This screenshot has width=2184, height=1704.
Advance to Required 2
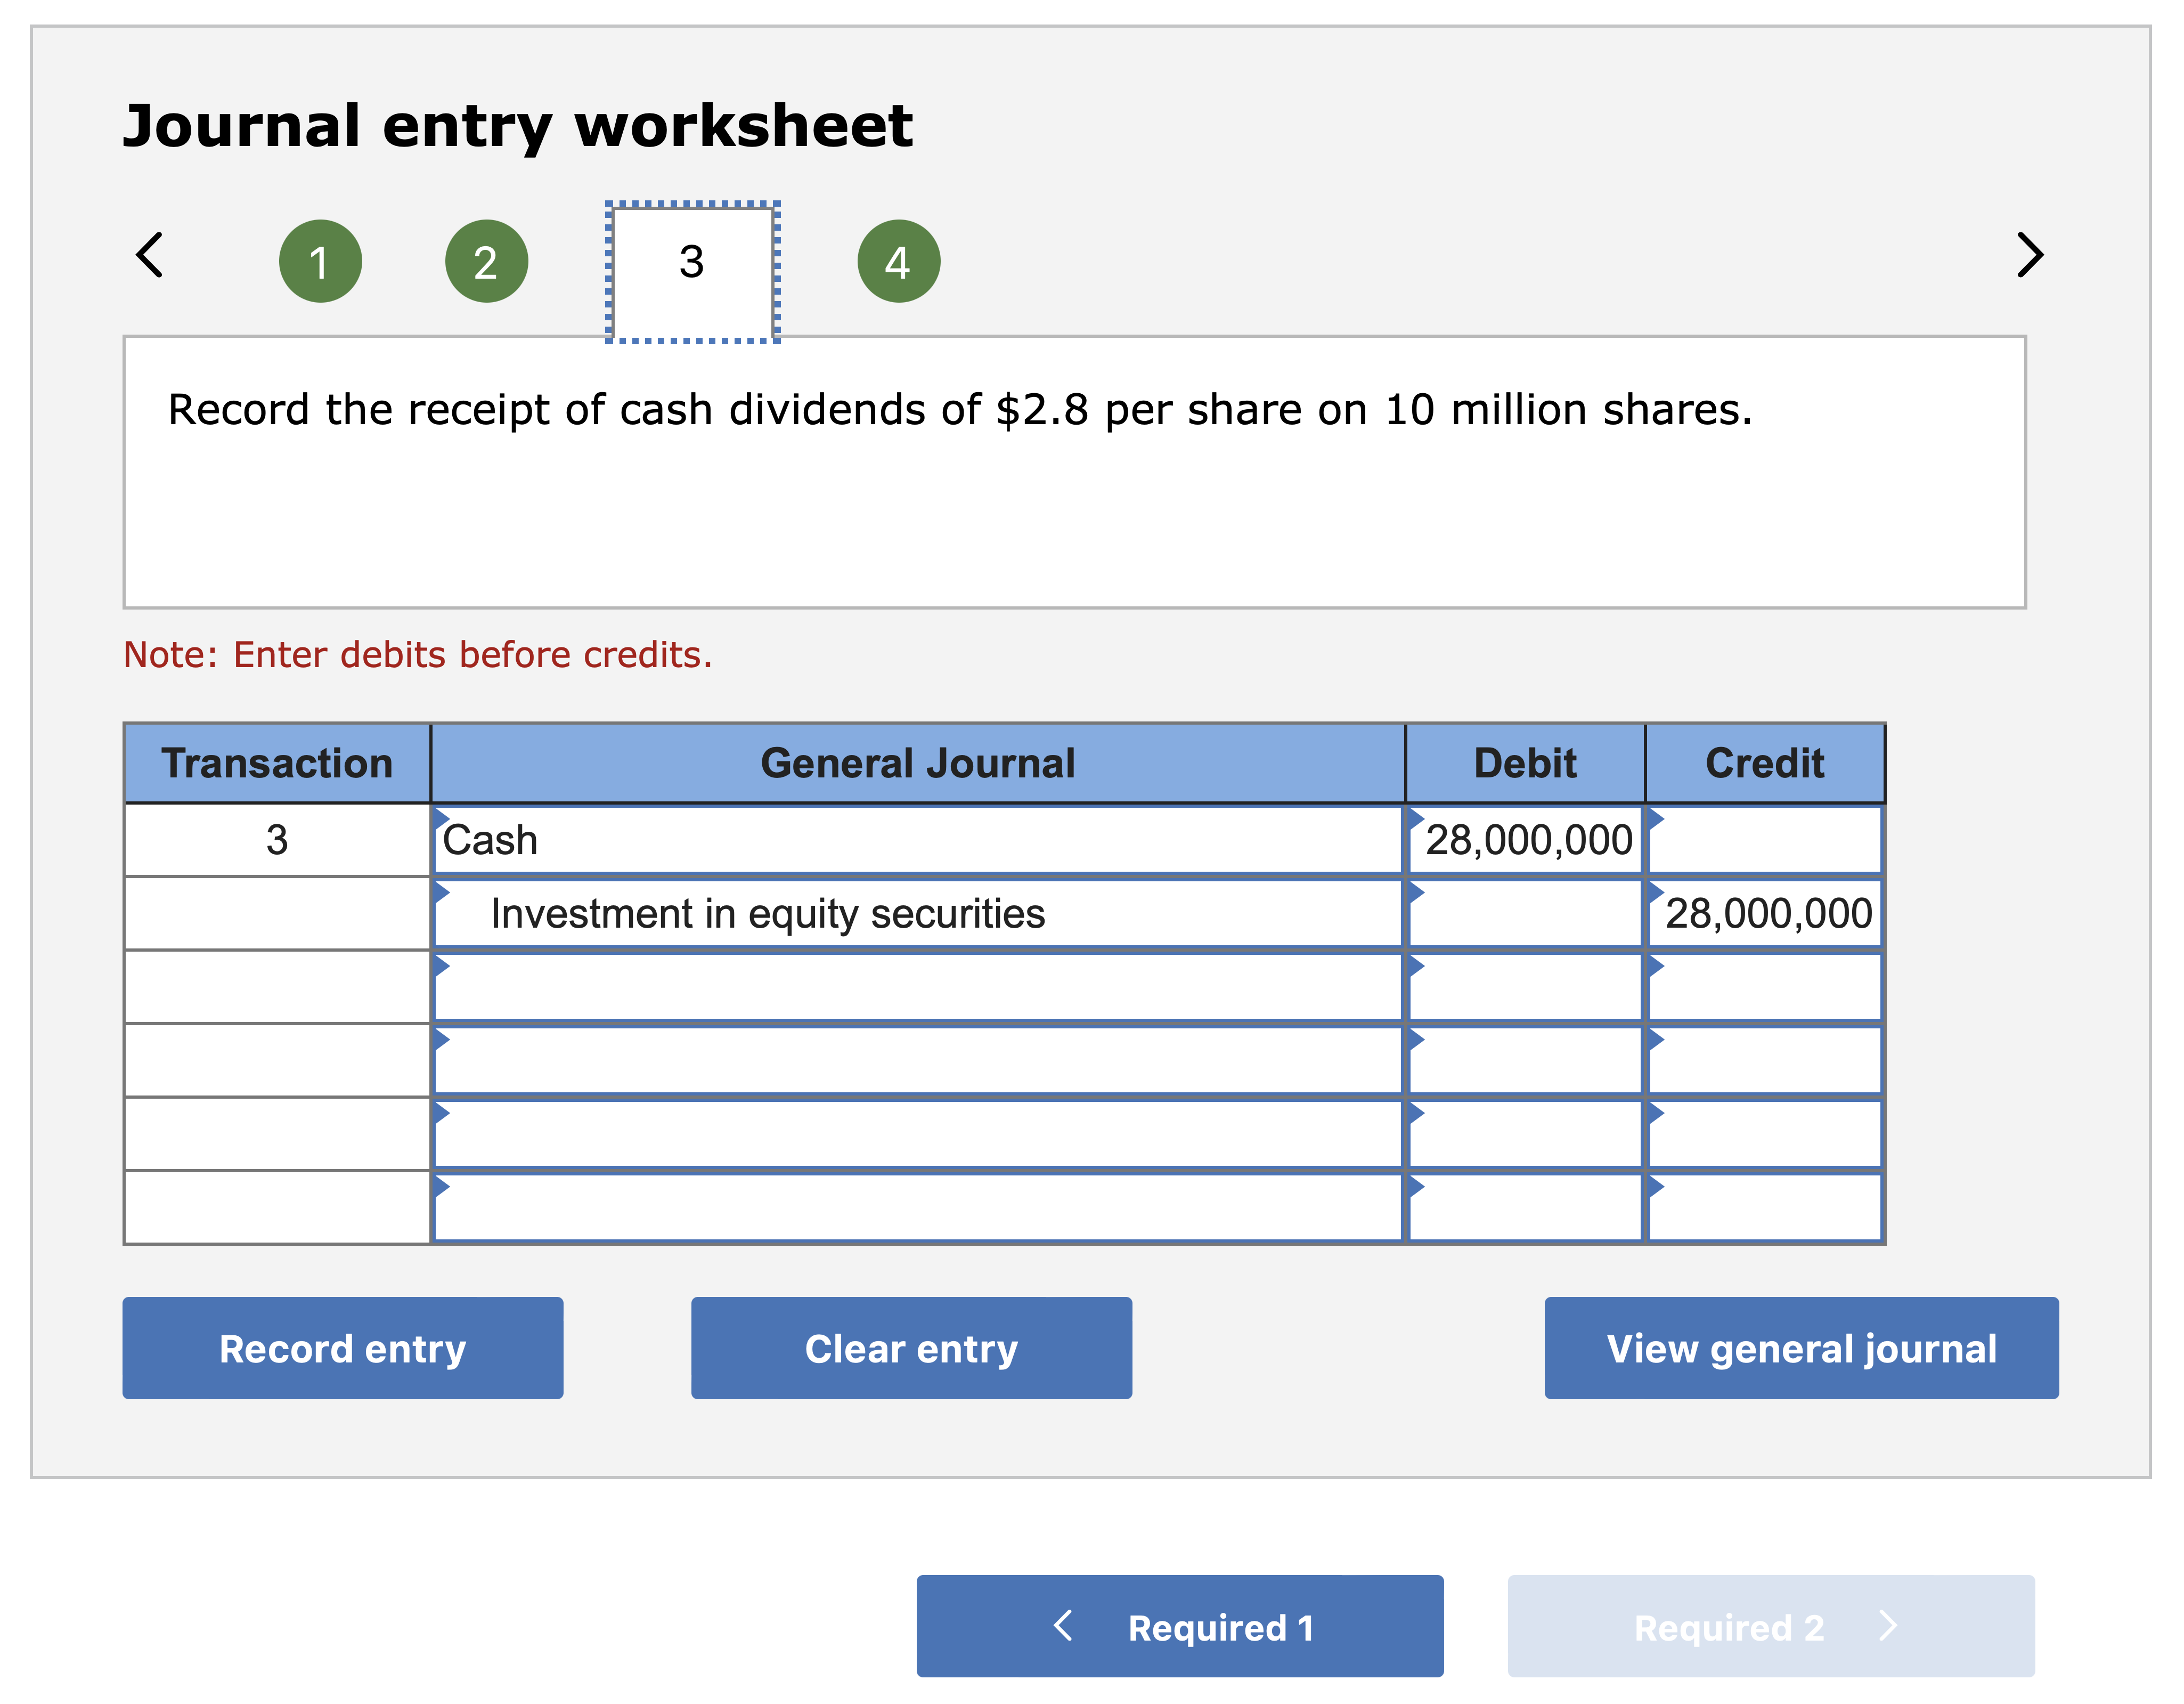click(x=1771, y=1626)
